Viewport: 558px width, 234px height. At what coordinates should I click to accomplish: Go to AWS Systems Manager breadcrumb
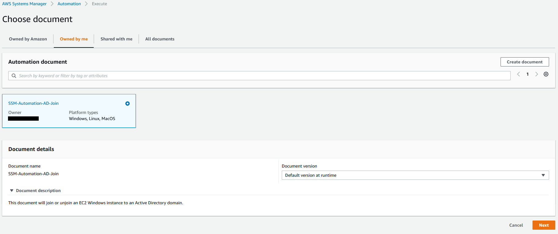(x=25, y=4)
